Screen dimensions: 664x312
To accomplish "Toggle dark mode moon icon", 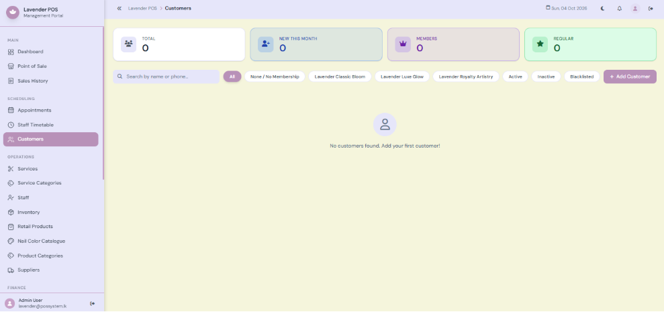I will (603, 9).
